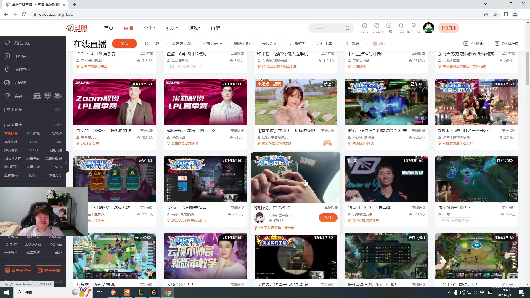Open the 英雄联盟 category in the sidebar
Viewport: 530px width, 298px height.
click(11, 134)
